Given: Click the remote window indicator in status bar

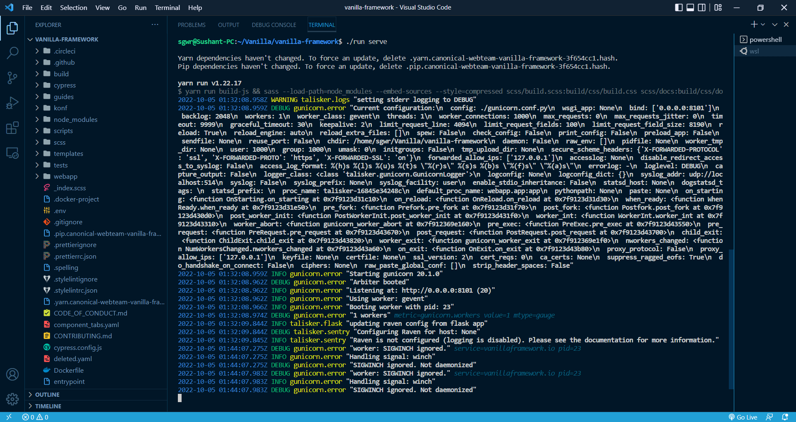Looking at the screenshot, I should point(9,417).
